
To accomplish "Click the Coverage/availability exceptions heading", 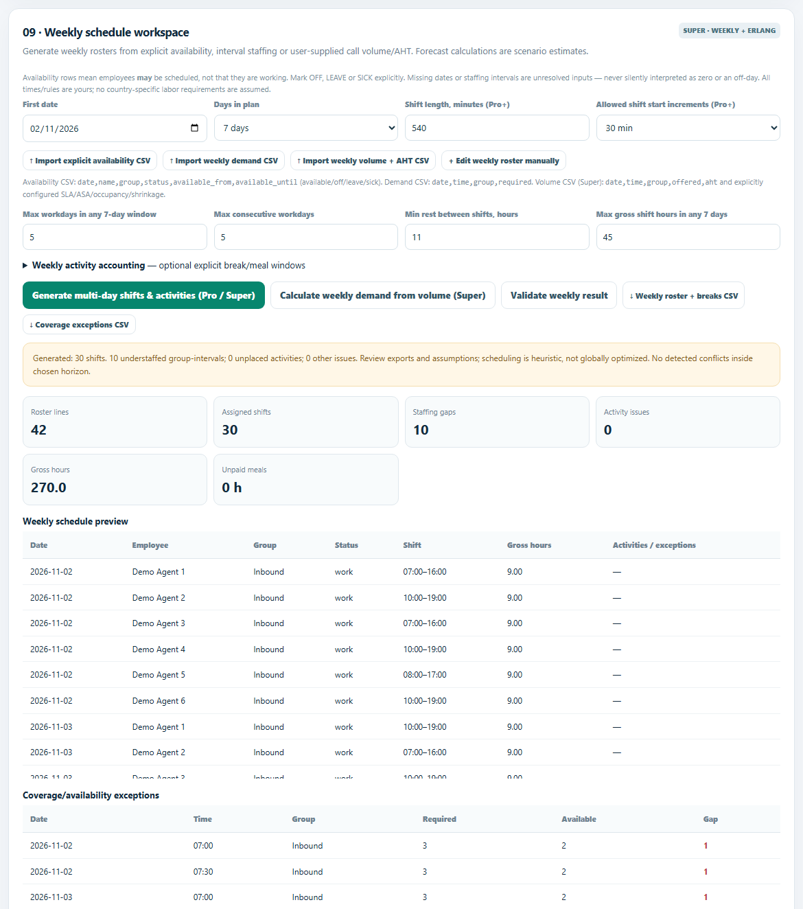I will [x=91, y=795].
